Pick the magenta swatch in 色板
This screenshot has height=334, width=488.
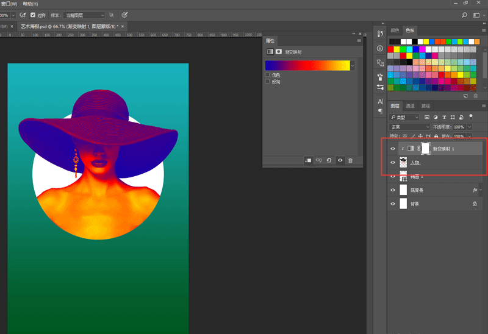422,49
